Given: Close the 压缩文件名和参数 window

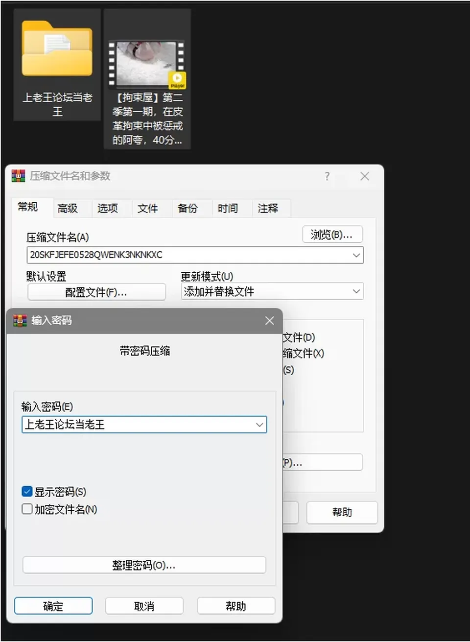Looking at the screenshot, I should click(365, 176).
